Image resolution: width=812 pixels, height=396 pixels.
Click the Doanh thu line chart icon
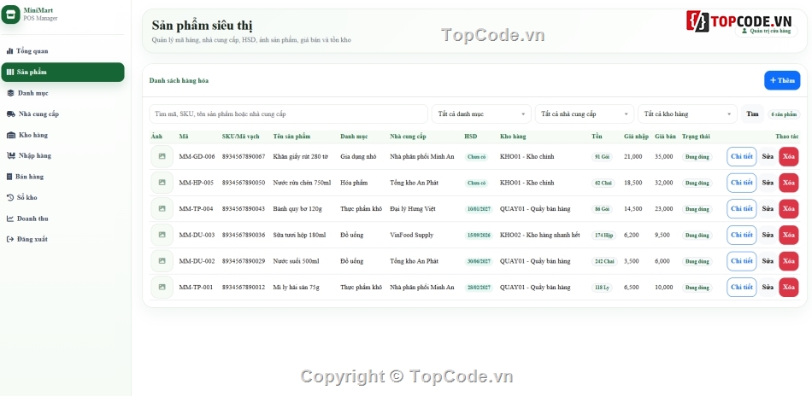(10, 218)
